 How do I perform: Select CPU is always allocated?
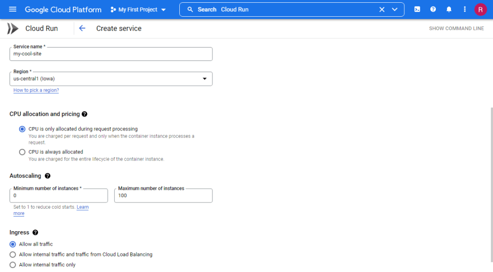[22, 152]
